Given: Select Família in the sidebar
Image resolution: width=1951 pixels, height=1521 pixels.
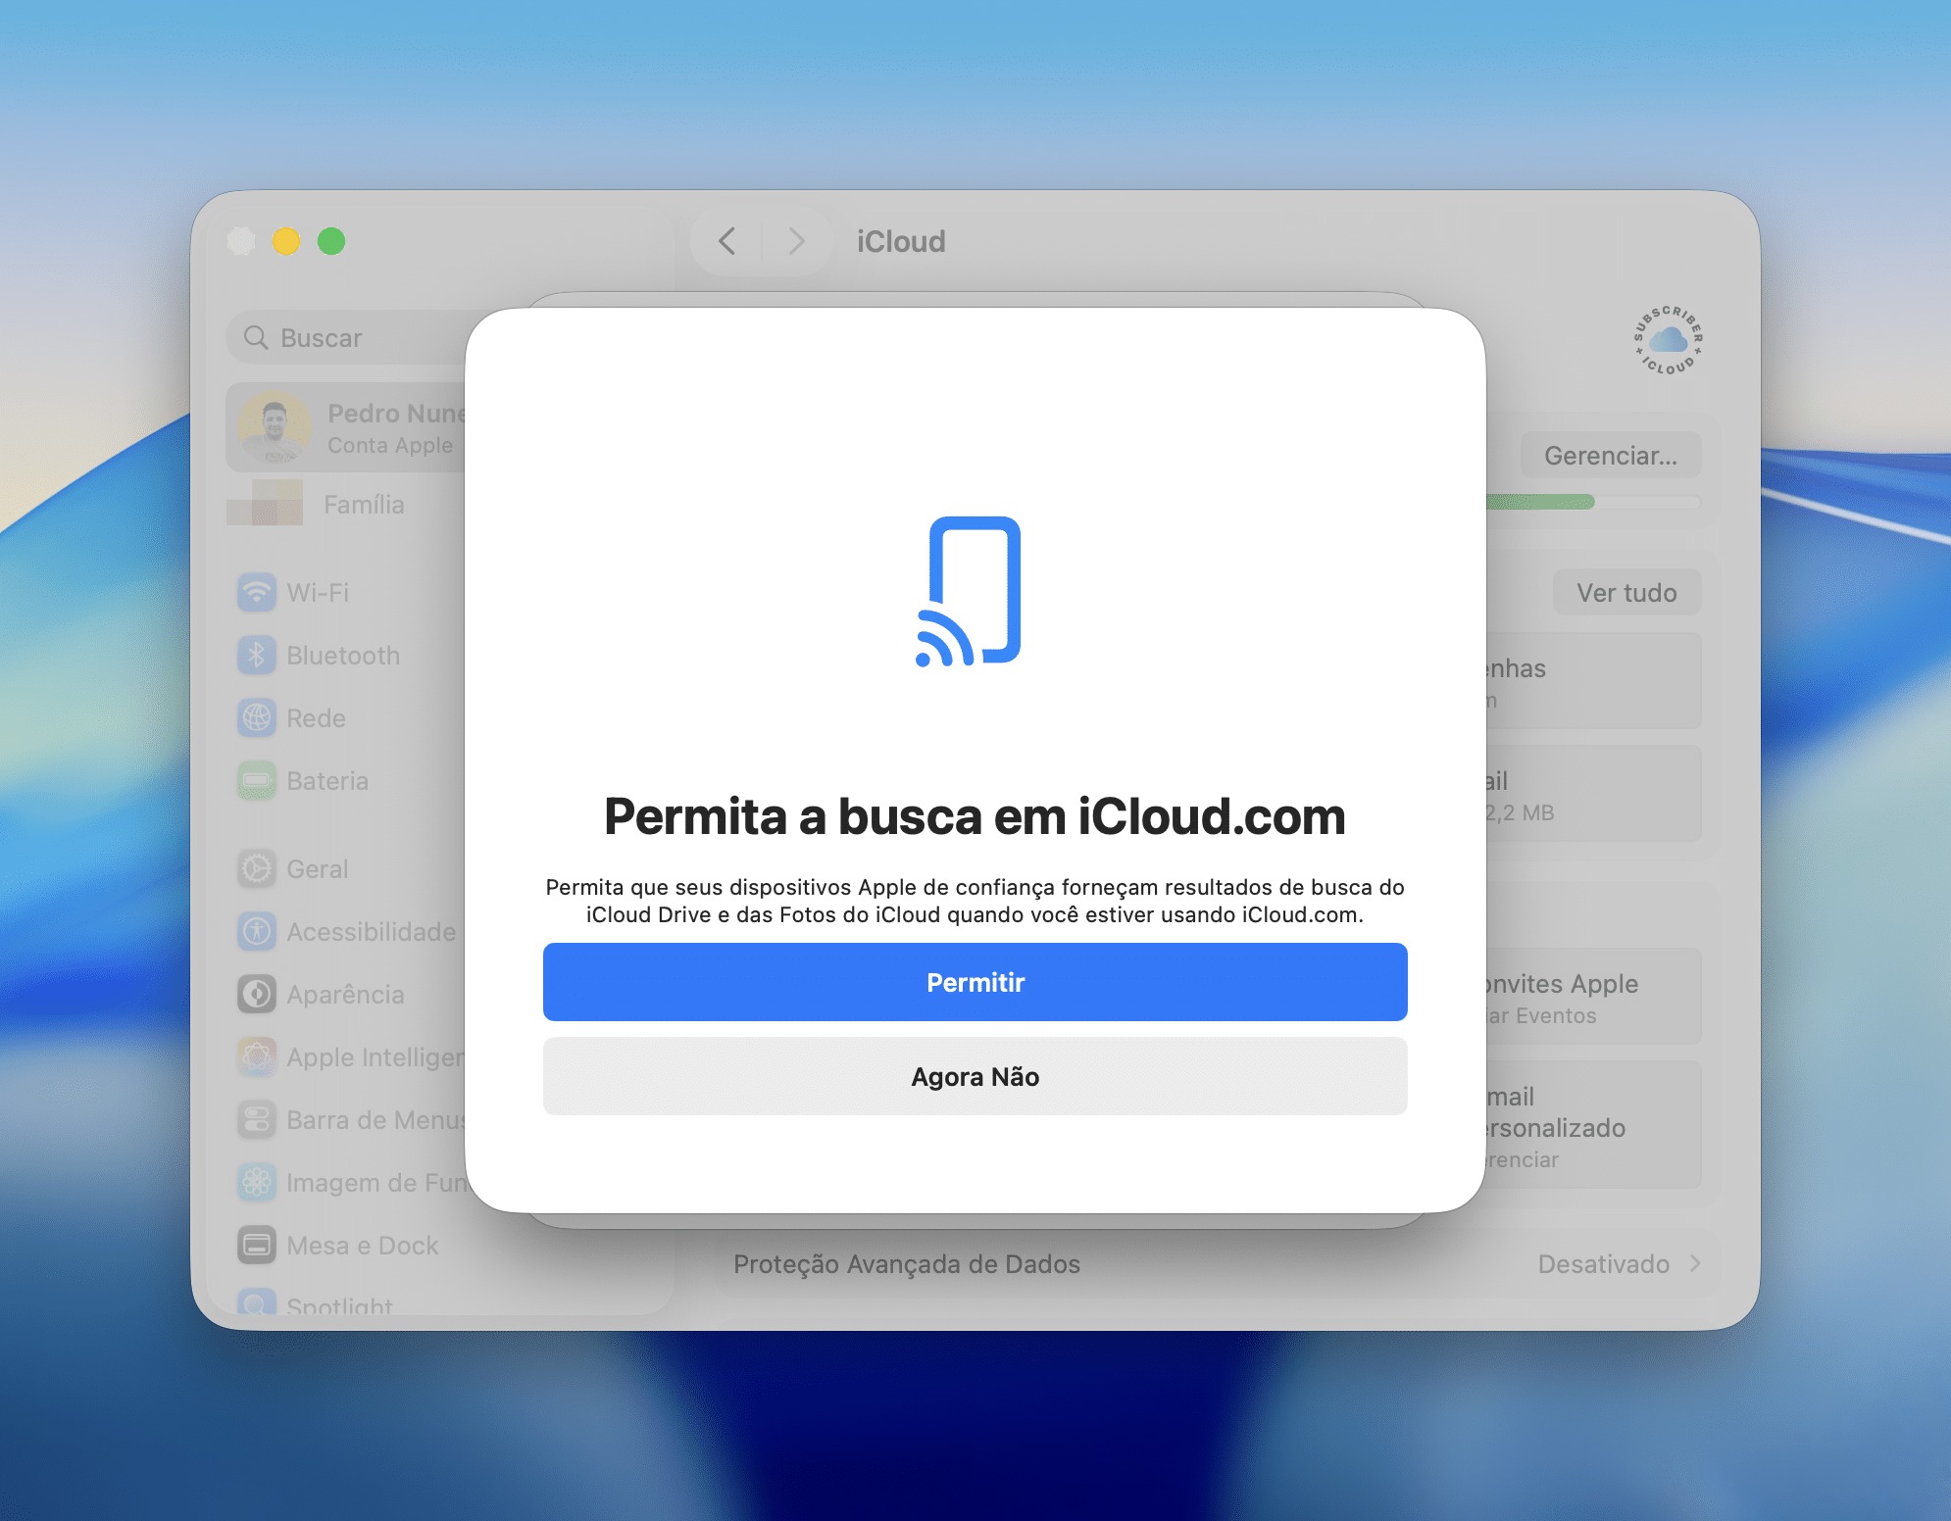Looking at the screenshot, I should point(363,504).
